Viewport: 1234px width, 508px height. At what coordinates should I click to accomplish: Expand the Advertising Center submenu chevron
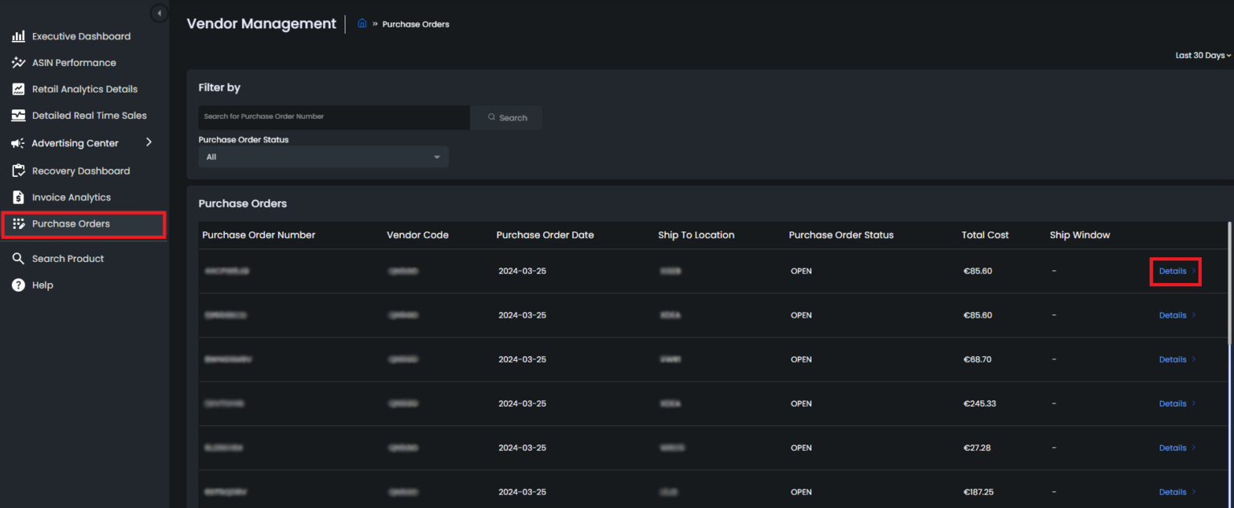tap(148, 142)
